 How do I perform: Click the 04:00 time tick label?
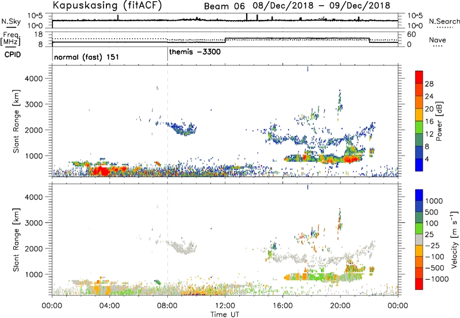[x=109, y=306]
